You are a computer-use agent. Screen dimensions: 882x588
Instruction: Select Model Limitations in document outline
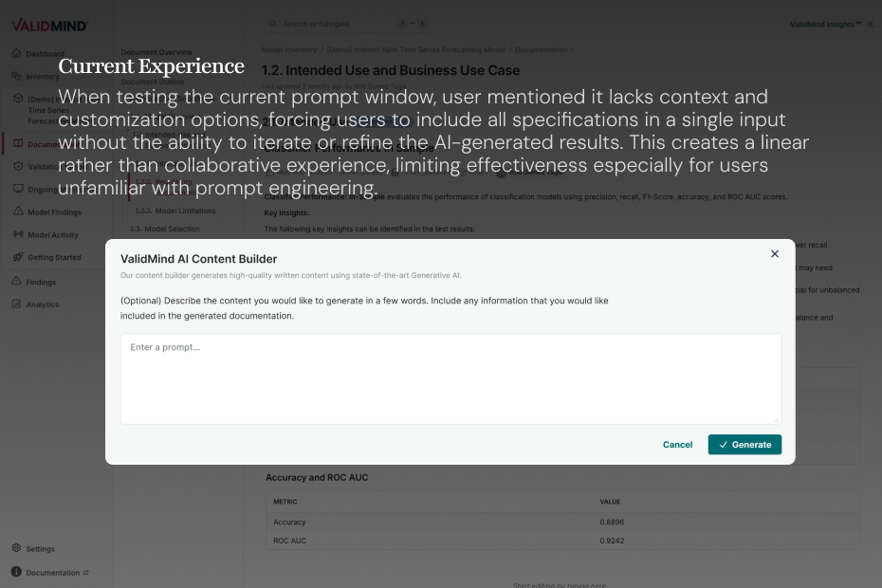(x=185, y=211)
